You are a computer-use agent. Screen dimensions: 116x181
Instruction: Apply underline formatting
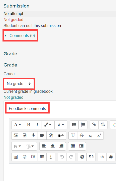(73, 135)
